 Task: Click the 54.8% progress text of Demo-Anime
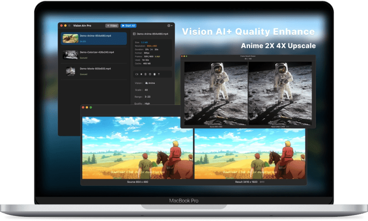click(83, 41)
